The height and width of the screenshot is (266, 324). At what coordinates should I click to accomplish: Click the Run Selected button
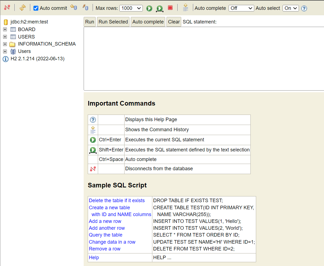[113, 22]
